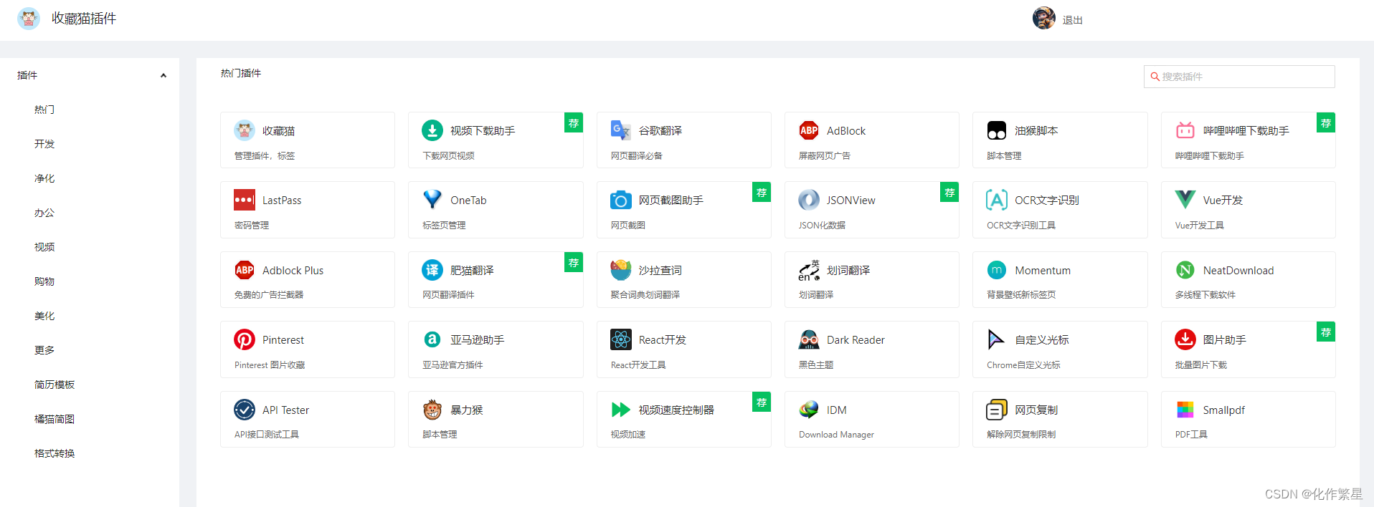Click the 解除网页复制限制 description
Screen dimensions: 1374x507
(x=1021, y=434)
